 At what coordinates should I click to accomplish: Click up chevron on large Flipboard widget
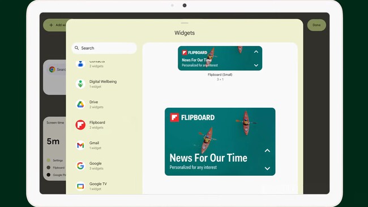pyautogui.click(x=267, y=150)
